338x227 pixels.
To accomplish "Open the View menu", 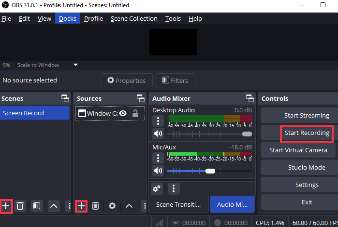I will [x=44, y=19].
